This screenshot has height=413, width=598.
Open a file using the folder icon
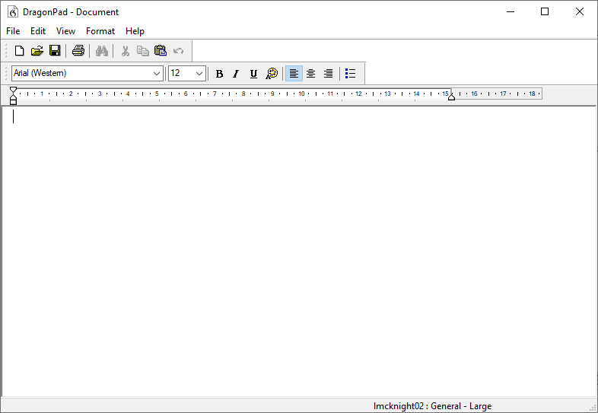coord(37,51)
